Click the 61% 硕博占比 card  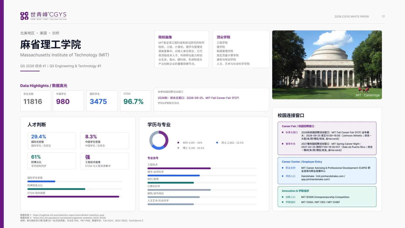[x=52, y=161]
